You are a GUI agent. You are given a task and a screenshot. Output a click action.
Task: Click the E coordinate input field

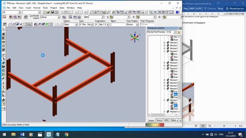pos(120,17)
